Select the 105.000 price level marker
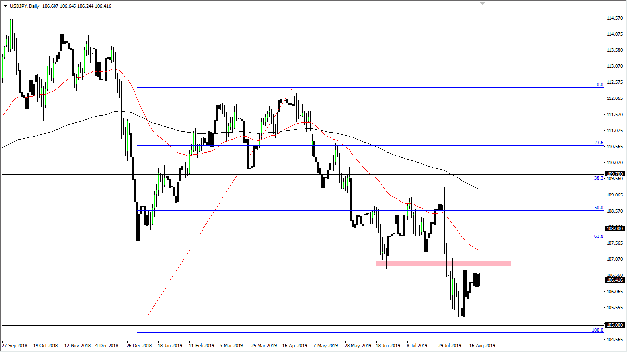 tap(614, 324)
